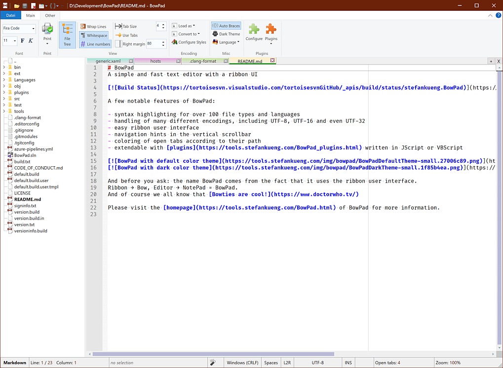Viewport: 503px width, 368px height.
Task: Open version.txt in the file tree
Action: [x=24, y=224]
